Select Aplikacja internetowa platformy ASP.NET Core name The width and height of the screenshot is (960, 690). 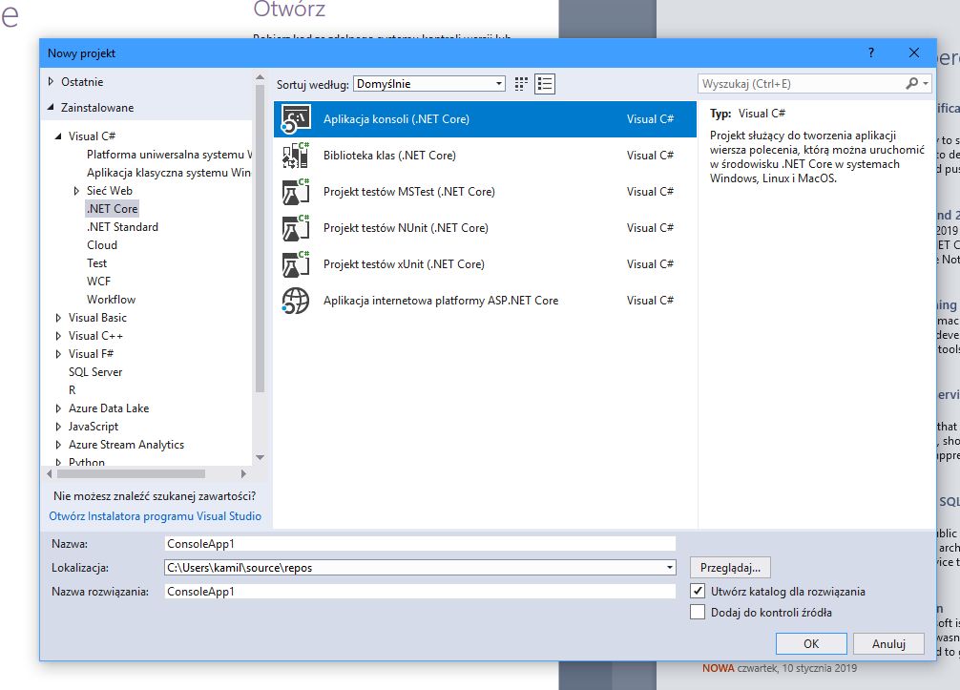pyautogui.click(x=441, y=301)
